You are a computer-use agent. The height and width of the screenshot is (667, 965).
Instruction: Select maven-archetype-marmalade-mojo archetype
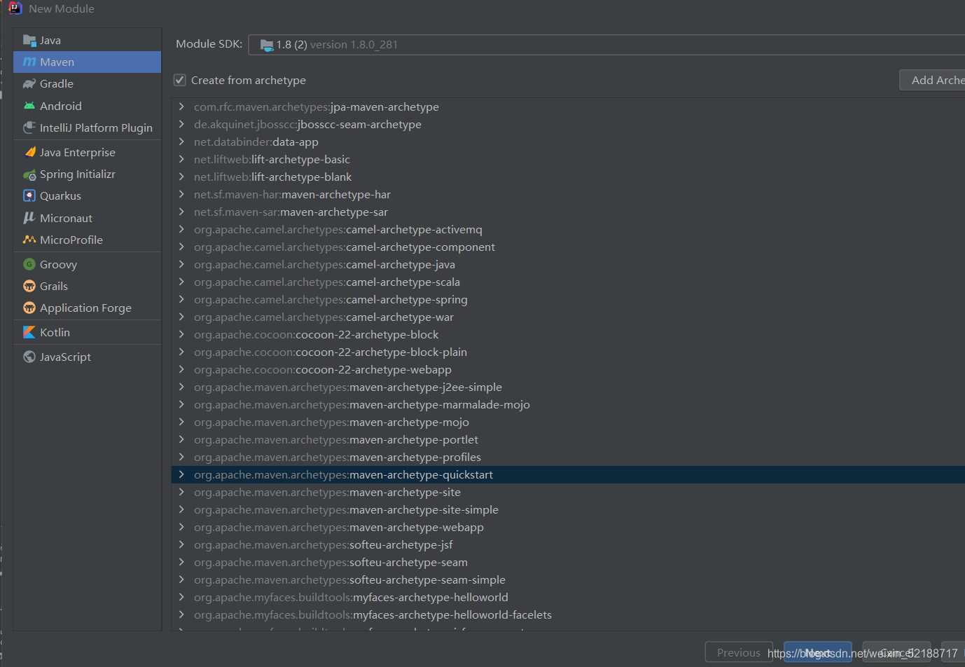[x=568, y=404]
